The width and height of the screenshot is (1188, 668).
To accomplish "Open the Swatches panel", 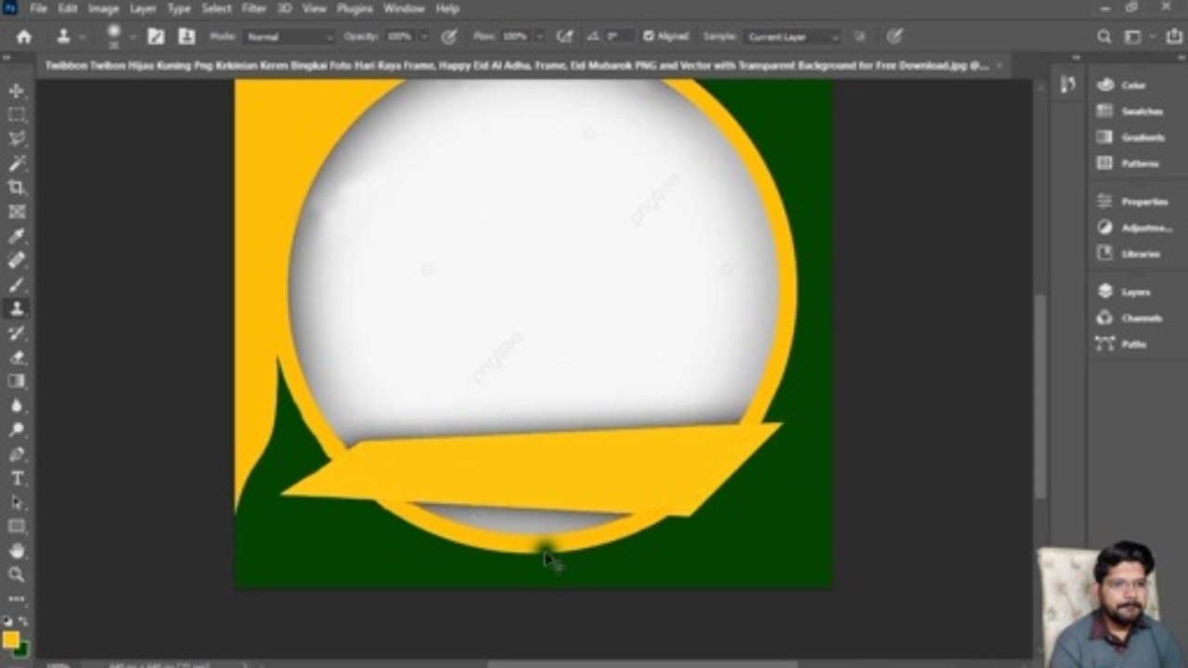I will point(1130,111).
